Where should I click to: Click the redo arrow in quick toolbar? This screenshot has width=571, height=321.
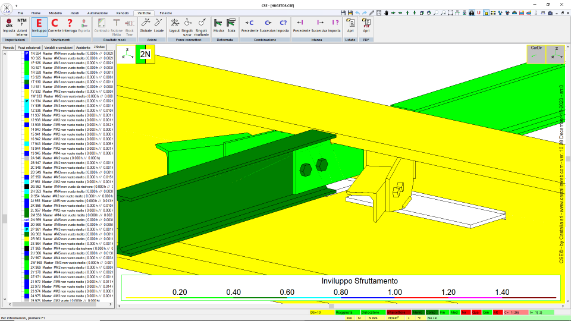(x=365, y=12)
